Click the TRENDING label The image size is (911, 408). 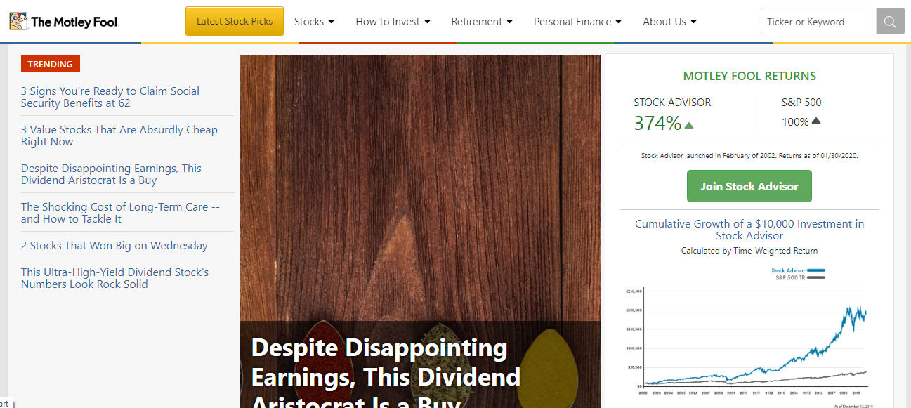tap(51, 64)
